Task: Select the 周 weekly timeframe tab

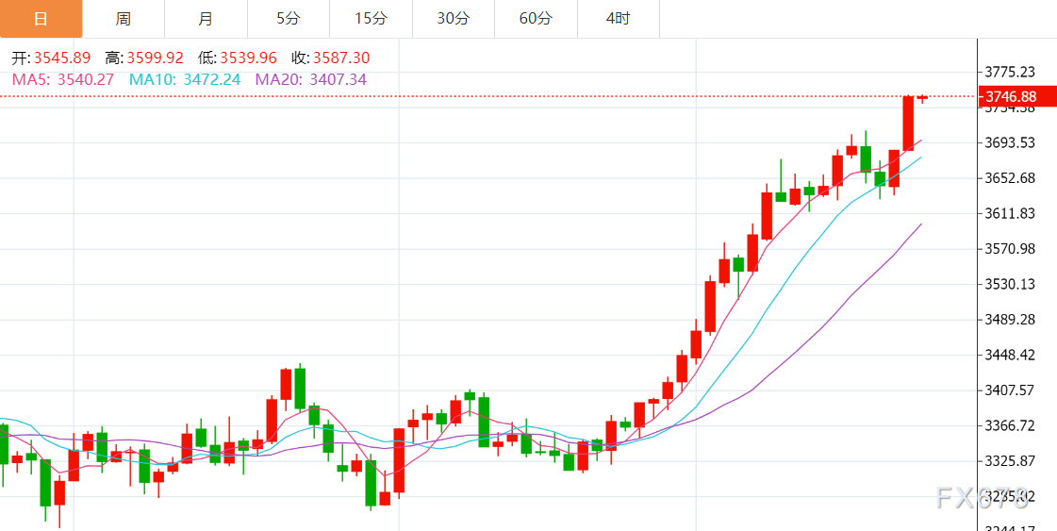Action: (124, 19)
